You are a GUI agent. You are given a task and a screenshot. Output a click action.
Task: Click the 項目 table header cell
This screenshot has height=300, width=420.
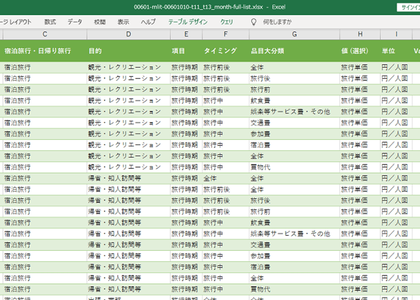click(186, 51)
